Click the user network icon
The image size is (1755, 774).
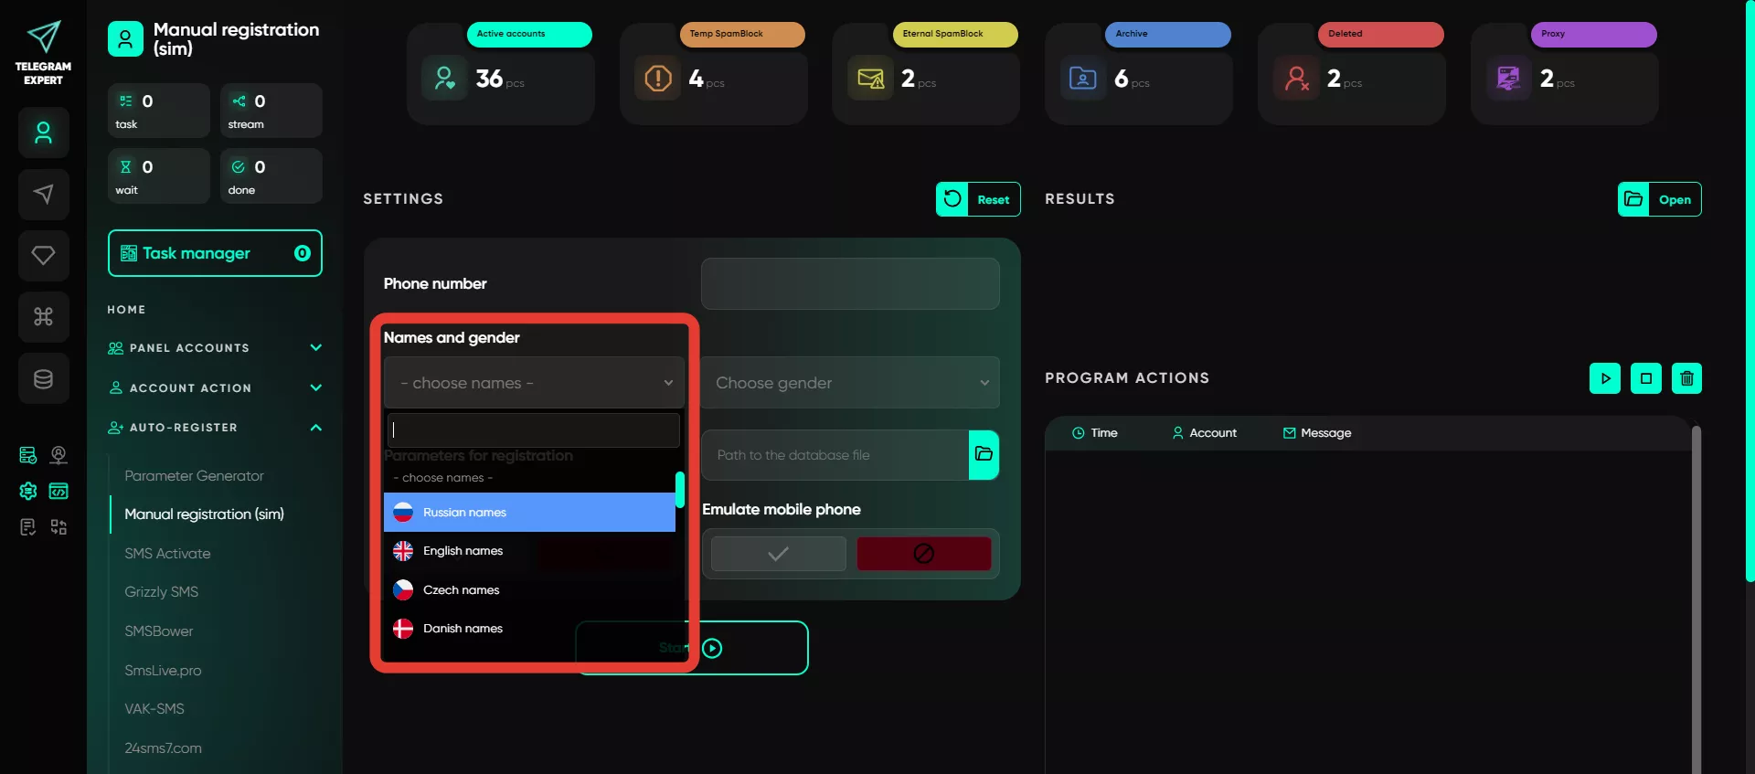(58, 455)
